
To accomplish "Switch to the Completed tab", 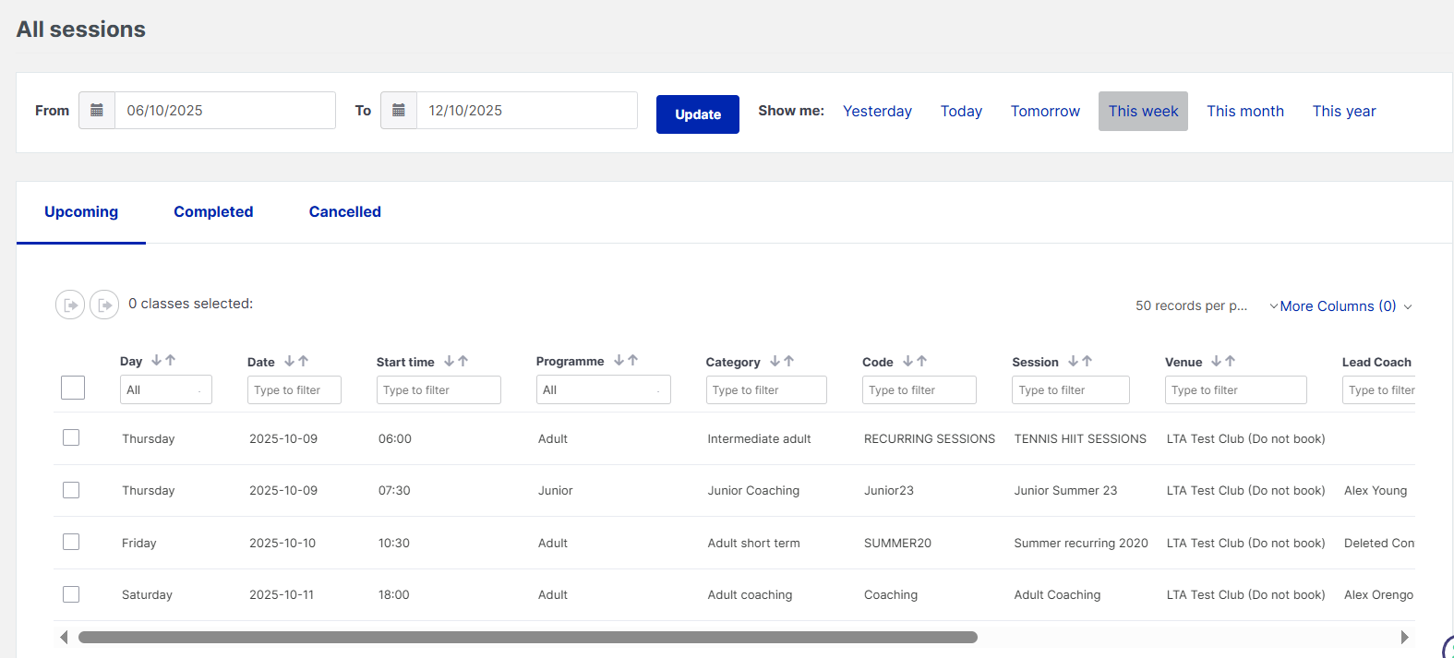I will 213,212.
